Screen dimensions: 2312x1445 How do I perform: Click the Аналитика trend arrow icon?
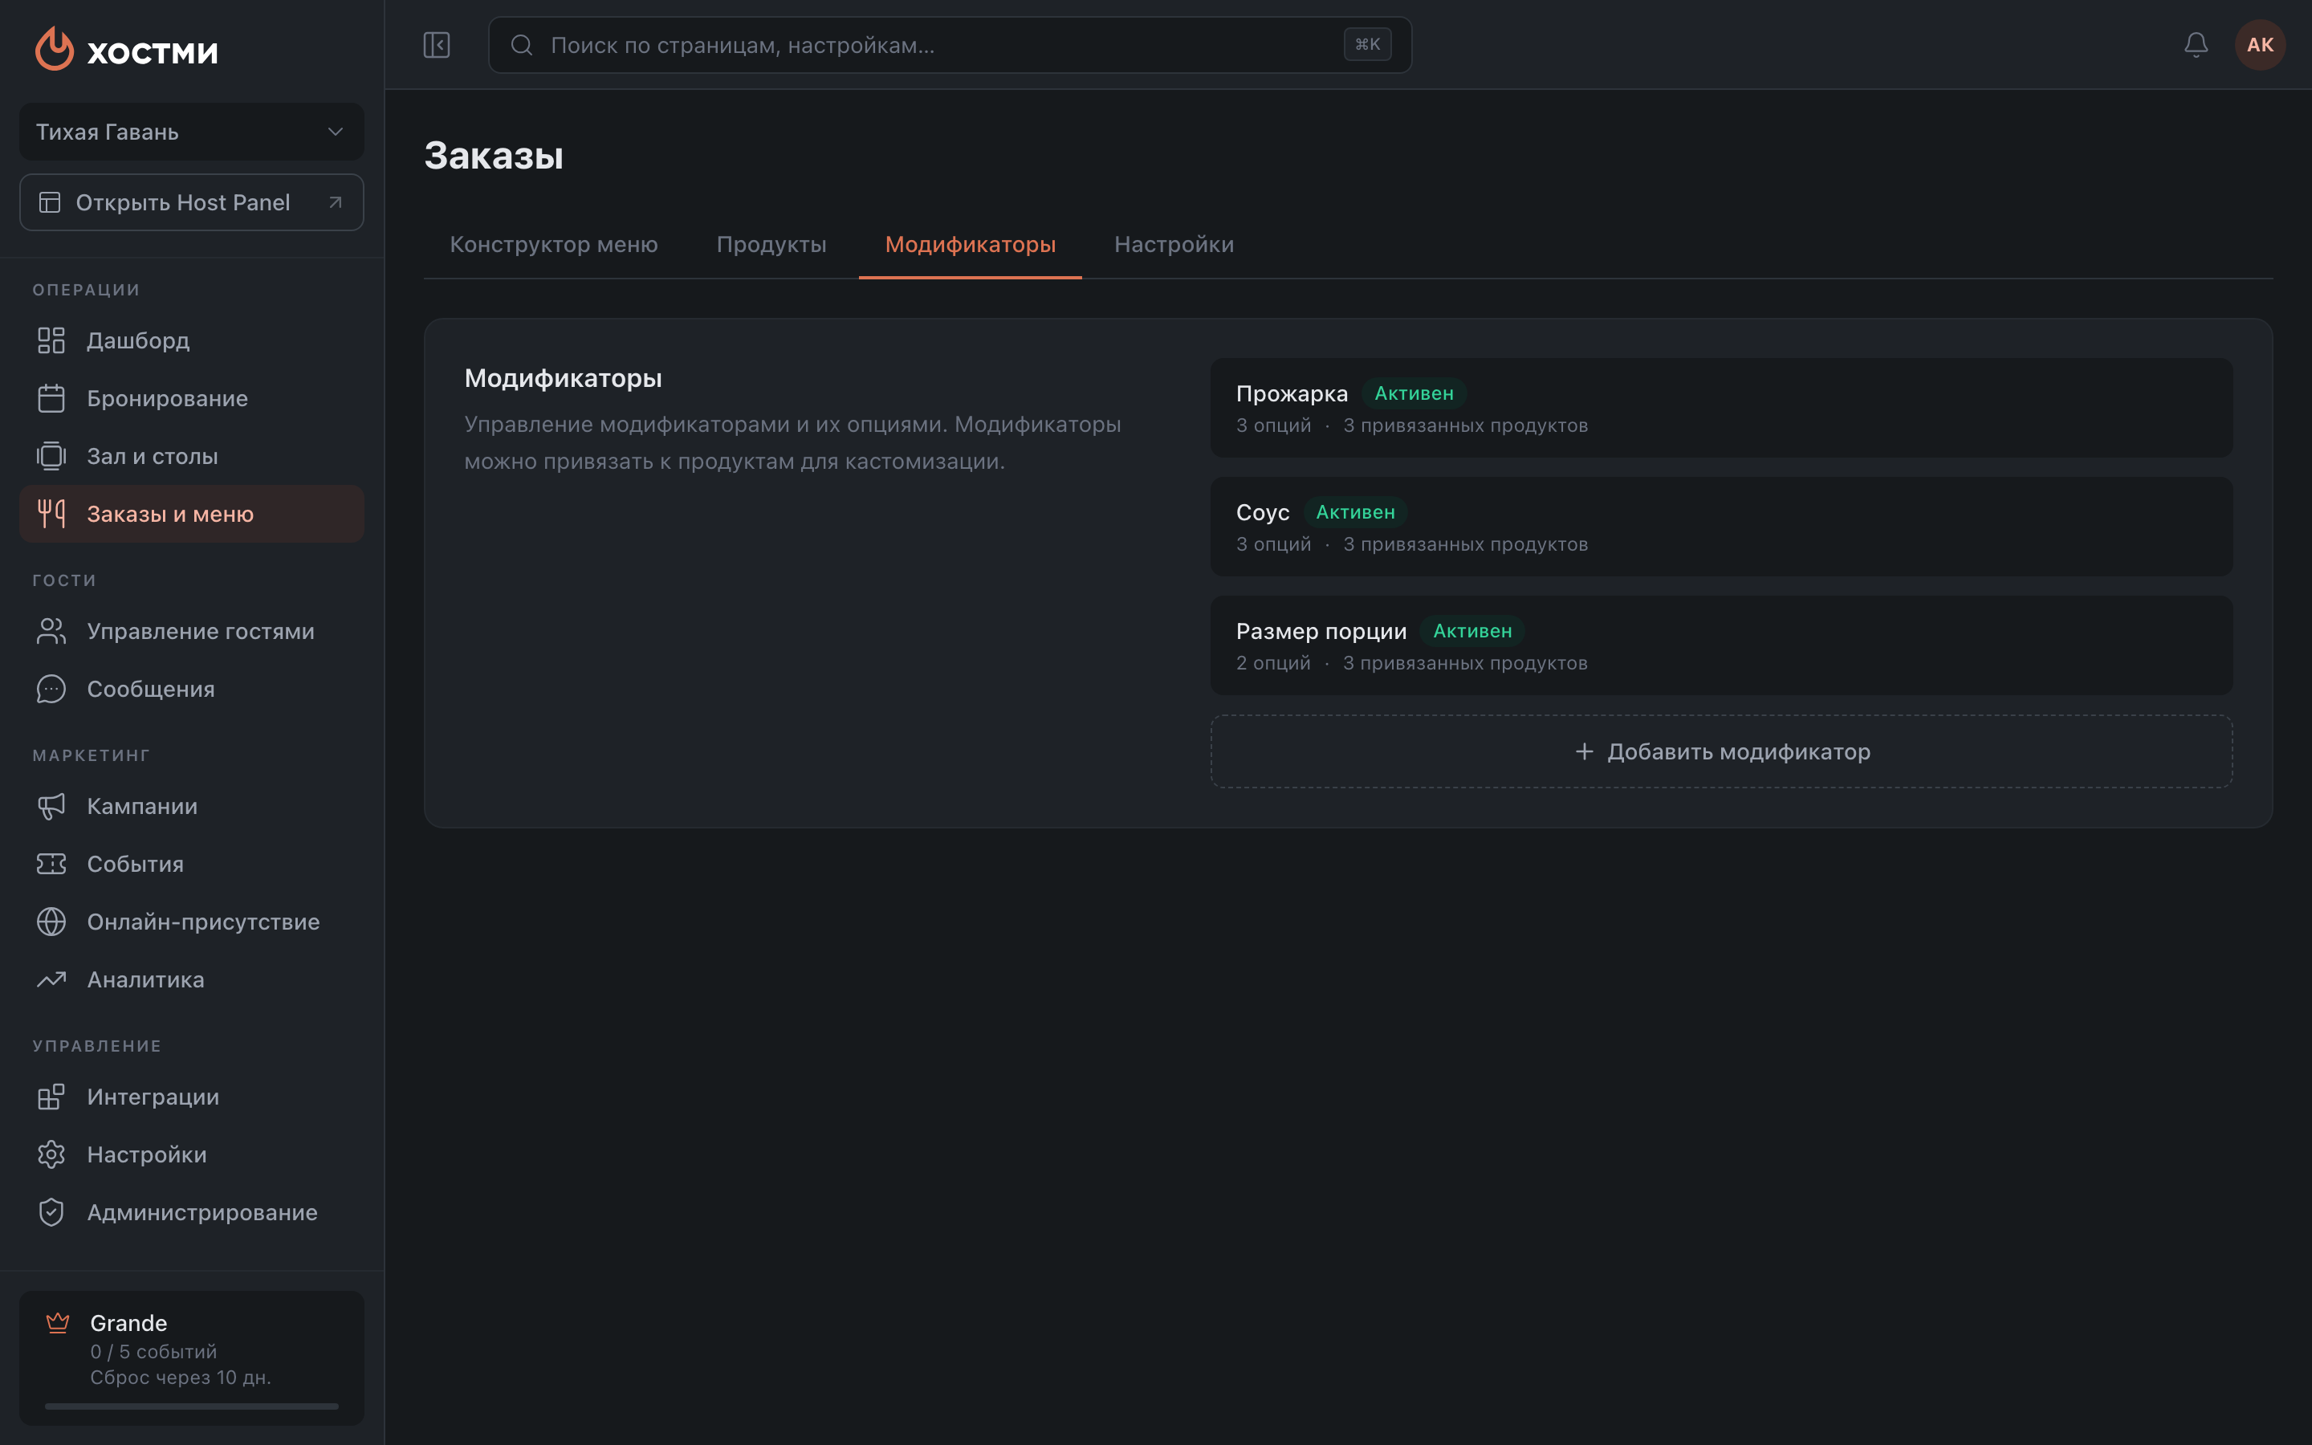click(51, 979)
